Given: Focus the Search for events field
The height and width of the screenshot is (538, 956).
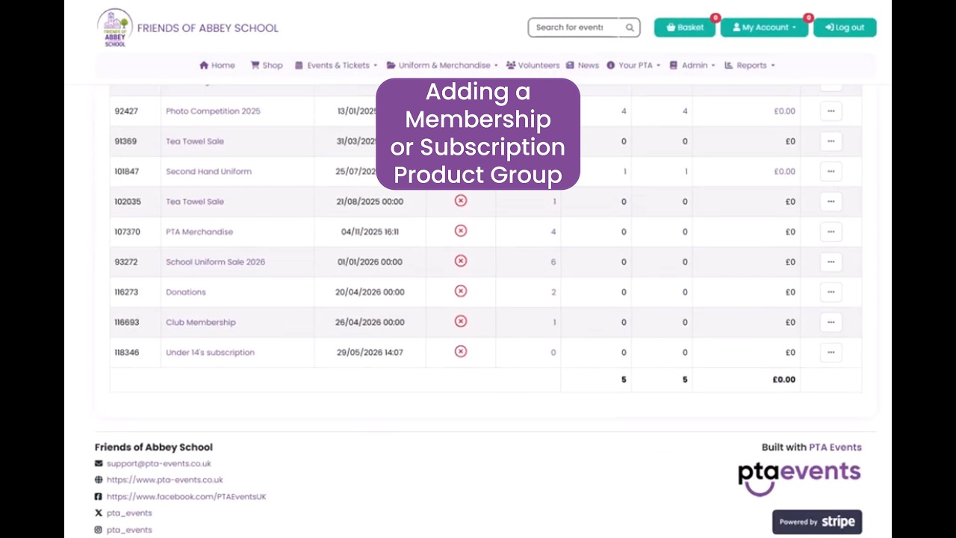Looking at the screenshot, I should [574, 28].
